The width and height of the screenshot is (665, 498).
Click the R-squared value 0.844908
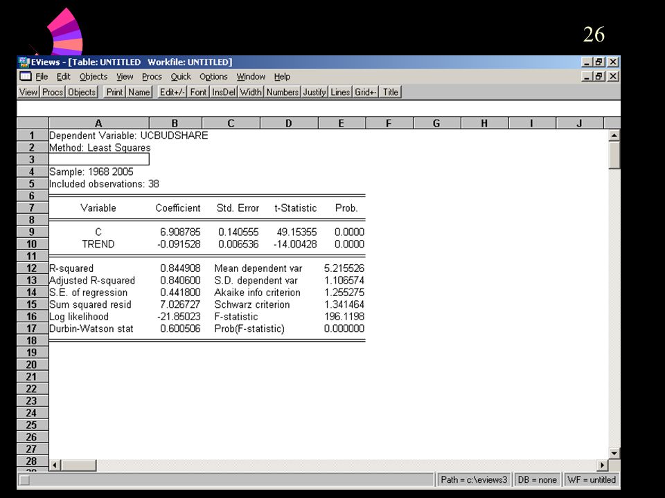pyautogui.click(x=180, y=268)
